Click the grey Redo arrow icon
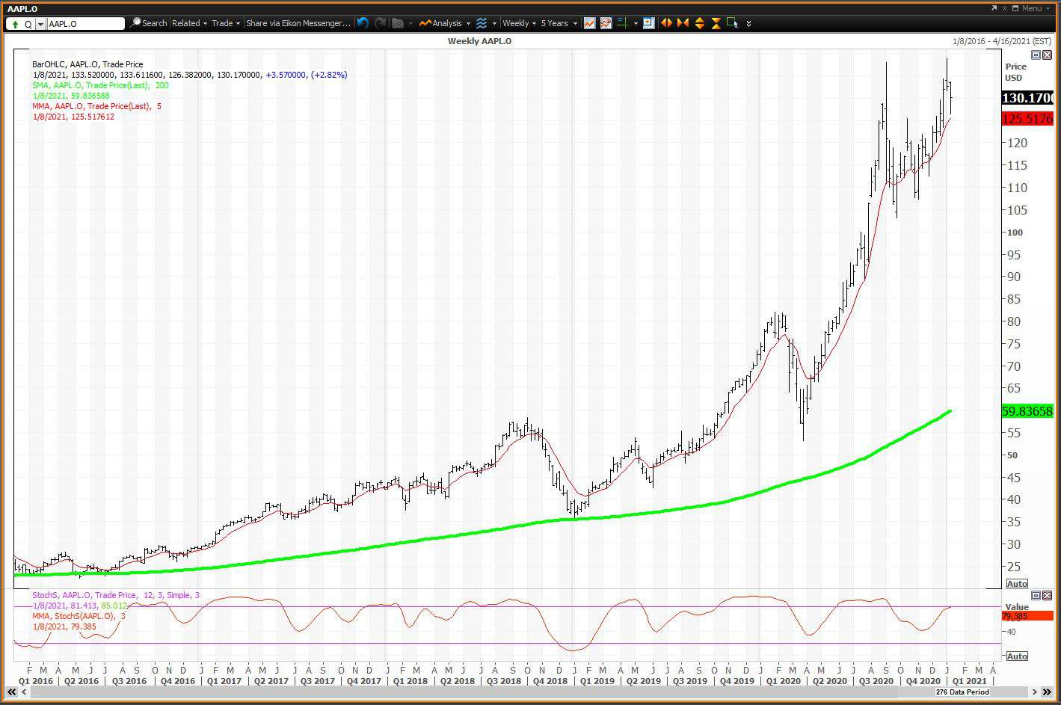This screenshot has width=1061, height=705. 380,23
